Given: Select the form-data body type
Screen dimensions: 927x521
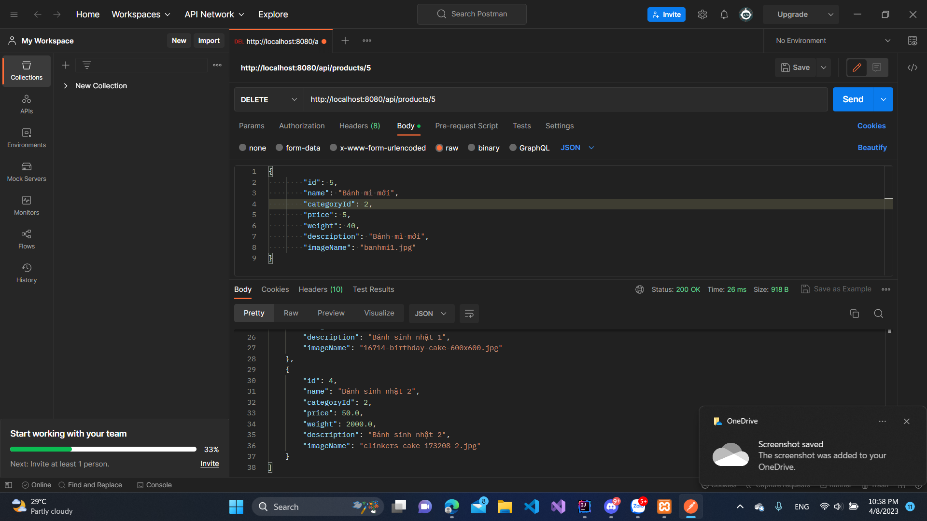Looking at the screenshot, I should tap(297, 148).
